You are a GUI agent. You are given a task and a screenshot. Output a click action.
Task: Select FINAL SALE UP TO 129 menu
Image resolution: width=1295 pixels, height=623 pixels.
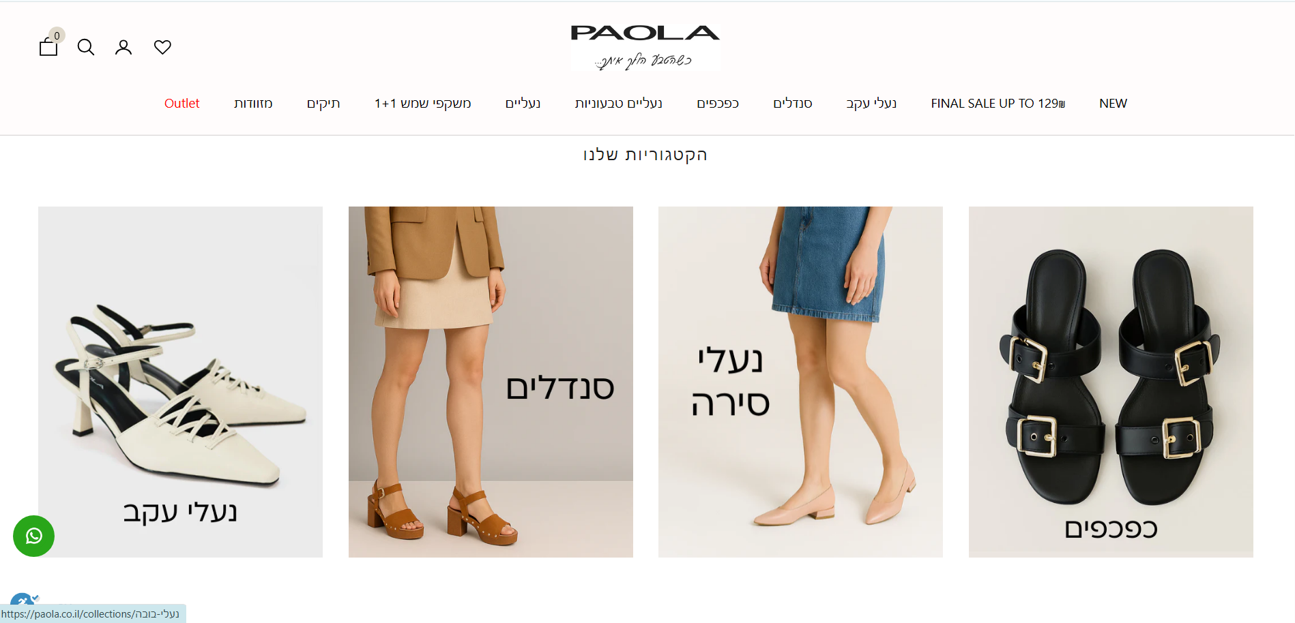998,104
